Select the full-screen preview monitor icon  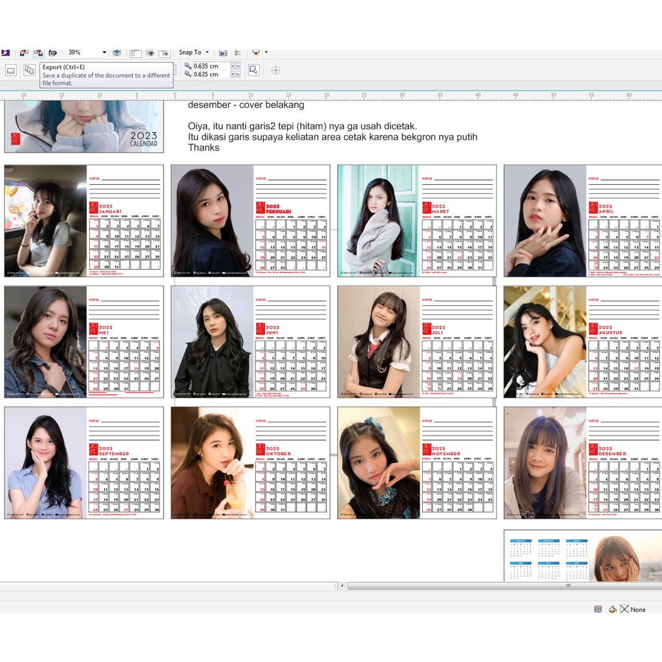point(116,52)
